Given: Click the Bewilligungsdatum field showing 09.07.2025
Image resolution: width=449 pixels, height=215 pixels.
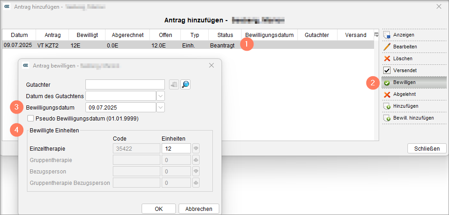Looking at the screenshot, I should pyautogui.click(x=121, y=108).
